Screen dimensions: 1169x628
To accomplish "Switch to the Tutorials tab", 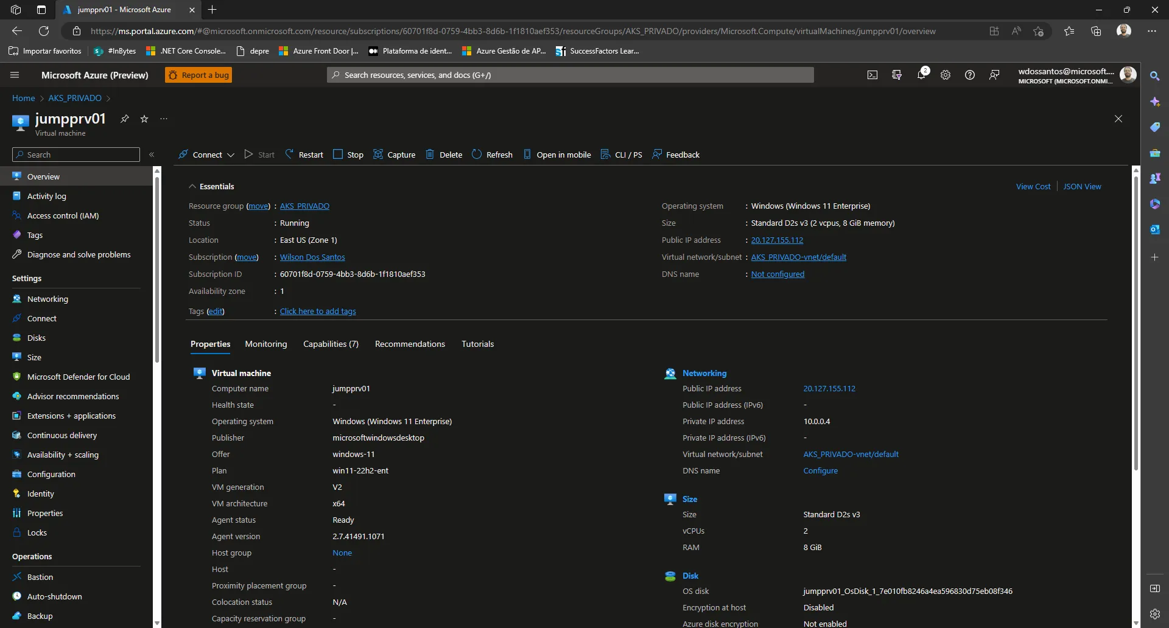I will [477, 344].
